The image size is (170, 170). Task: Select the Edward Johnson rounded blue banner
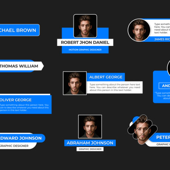23,138
